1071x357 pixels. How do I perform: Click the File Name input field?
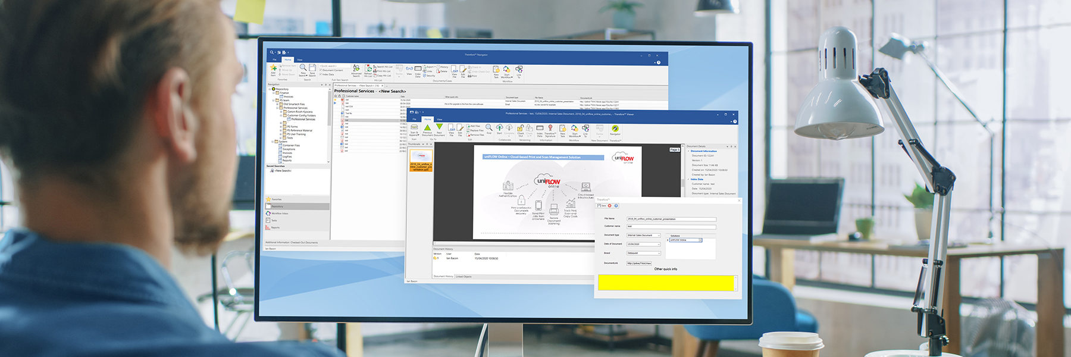[x=671, y=219]
